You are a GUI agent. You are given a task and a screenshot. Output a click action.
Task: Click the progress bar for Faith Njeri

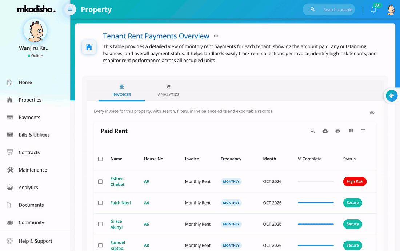(x=316, y=203)
